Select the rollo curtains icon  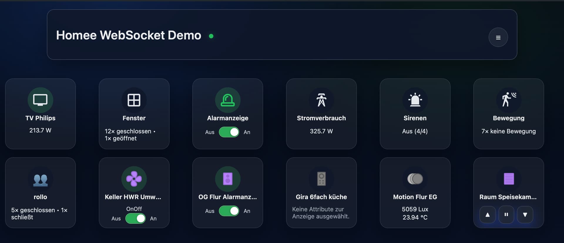(40, 179)
